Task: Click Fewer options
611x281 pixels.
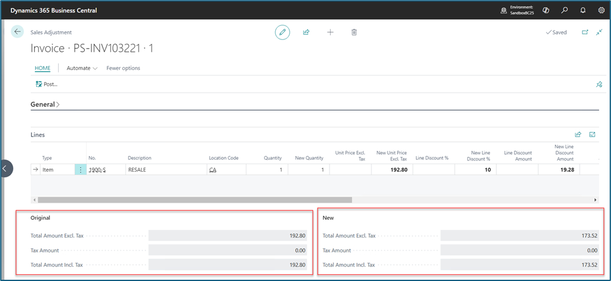Action: coord(123,68)
